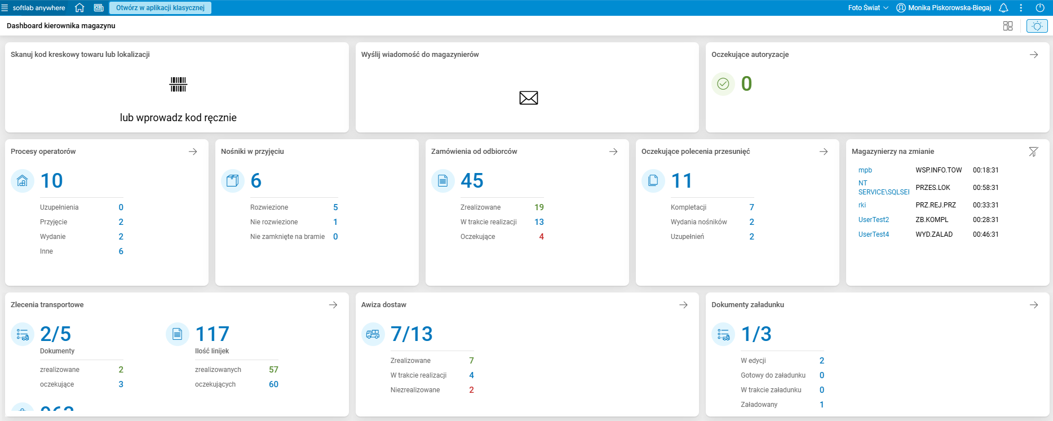Expand the Foto Świat company dropdown
This screenshot has width=1053, height=421.
[x=868, y=8]
